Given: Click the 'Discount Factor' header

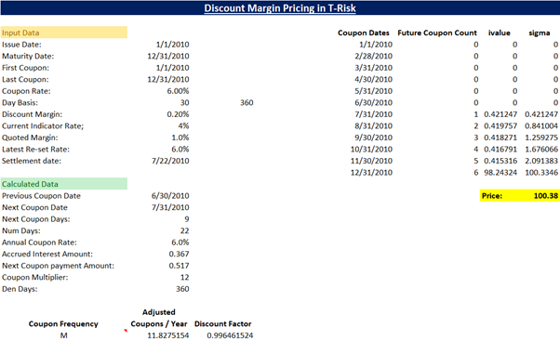Looking at the screenshot, I should [x=223, y=324].
